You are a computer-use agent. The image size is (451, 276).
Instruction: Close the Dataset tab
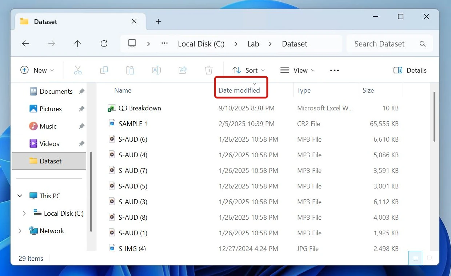coord(134,21)
